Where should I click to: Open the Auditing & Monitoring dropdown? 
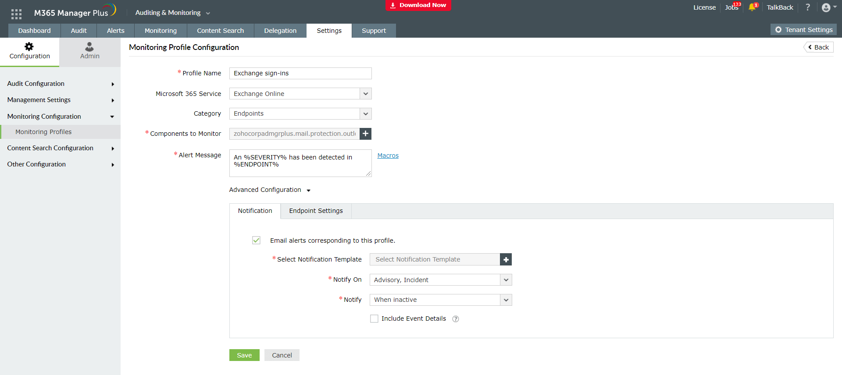tap(172, 13)
